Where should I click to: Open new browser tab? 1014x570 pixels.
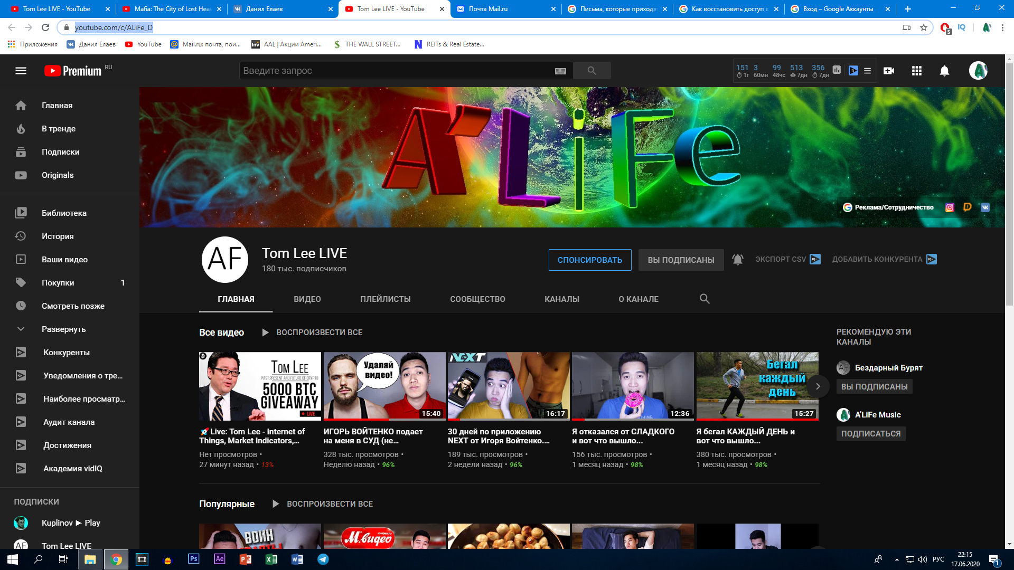[x=908, y=9]
